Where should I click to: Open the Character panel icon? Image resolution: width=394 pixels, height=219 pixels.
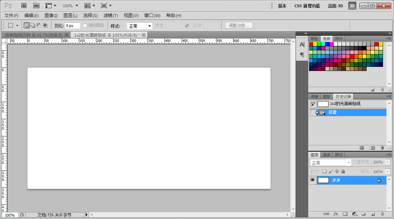tap(302, 45)
